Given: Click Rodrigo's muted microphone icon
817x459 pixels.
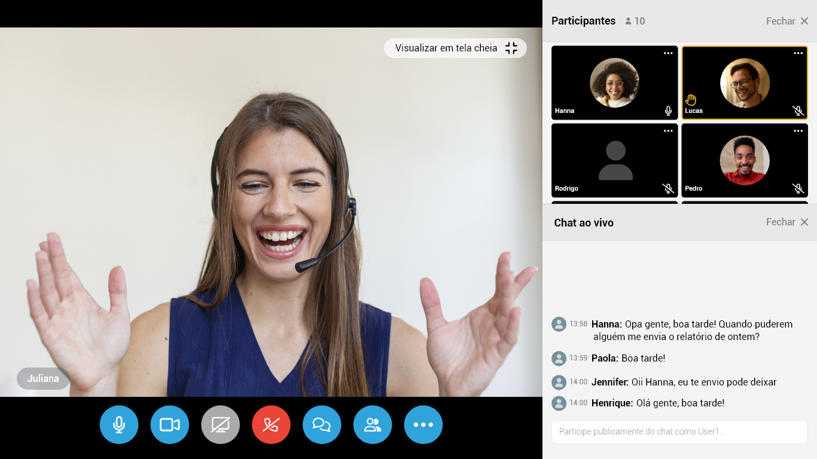Looking at the screenshot, I should [x=668, y=188].
